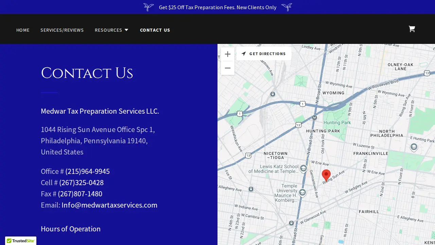Click the red location pin on map
The height and width of the screenshot is (245, 435).
326,175
